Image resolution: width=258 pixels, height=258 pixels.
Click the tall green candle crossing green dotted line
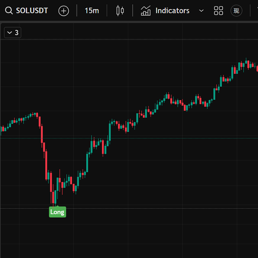pyautogui.click(x=110, y=132)
